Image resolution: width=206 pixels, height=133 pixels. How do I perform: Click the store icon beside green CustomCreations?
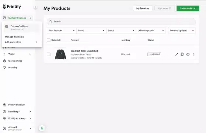click(x=4, y=18)
